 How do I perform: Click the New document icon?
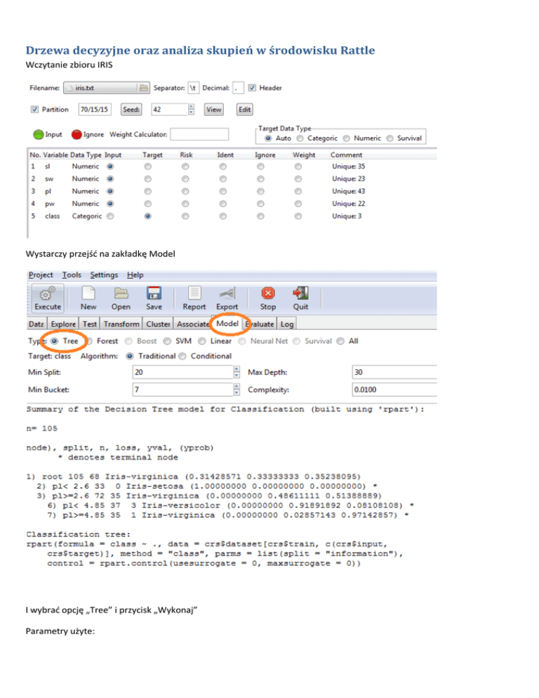88,293
